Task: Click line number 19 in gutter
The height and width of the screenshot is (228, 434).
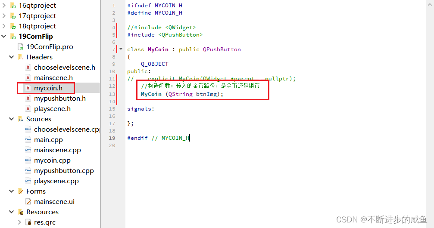Action: 112,138
